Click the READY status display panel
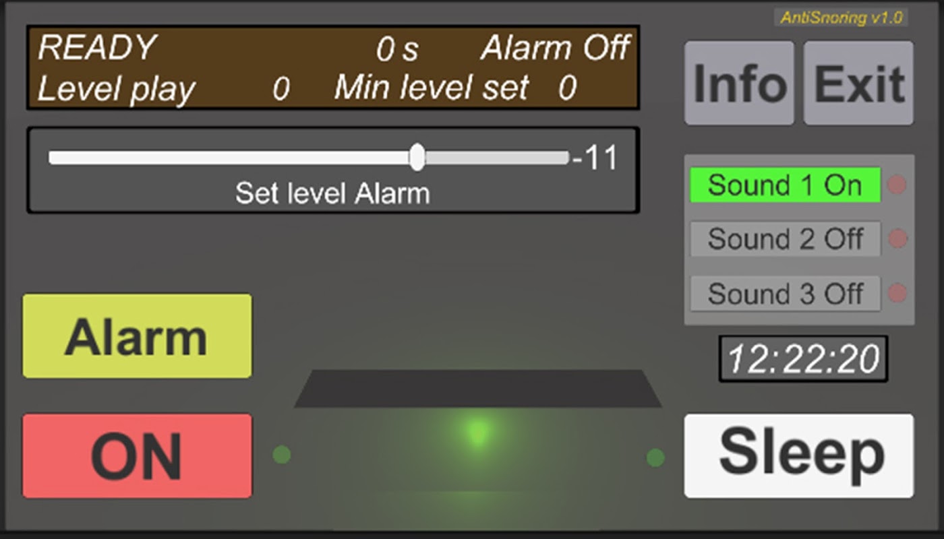Image resolution: width=944 pixels, height=539 pixels. coord(333,68)
